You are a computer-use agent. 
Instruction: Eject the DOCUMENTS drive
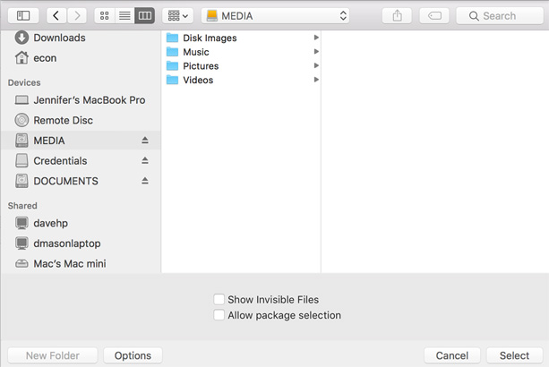click(x=145, y=181)
